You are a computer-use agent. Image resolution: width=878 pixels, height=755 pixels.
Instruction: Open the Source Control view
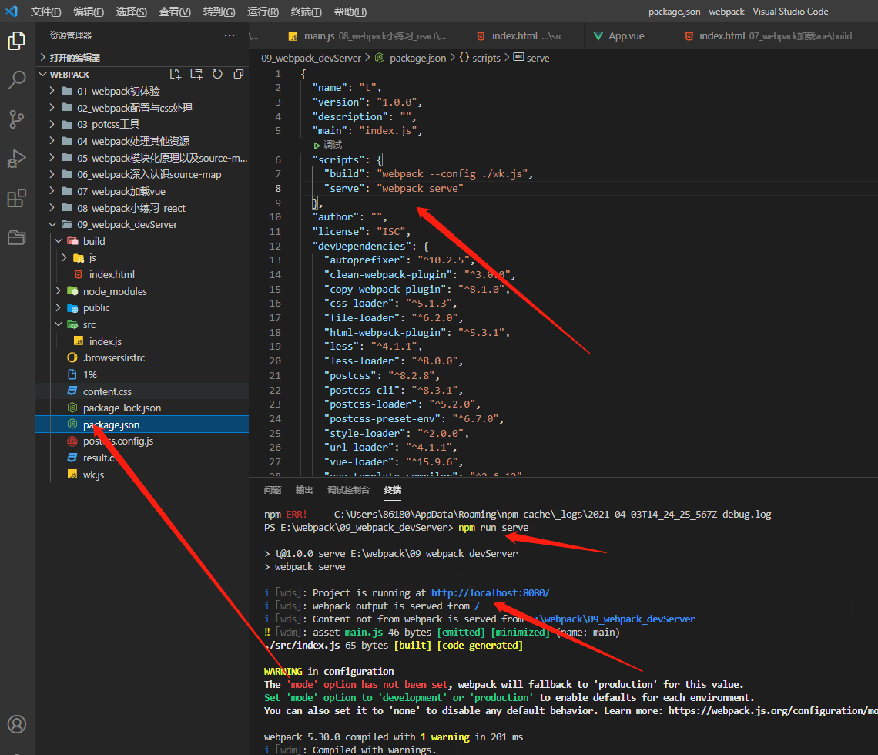click(17, 119)
